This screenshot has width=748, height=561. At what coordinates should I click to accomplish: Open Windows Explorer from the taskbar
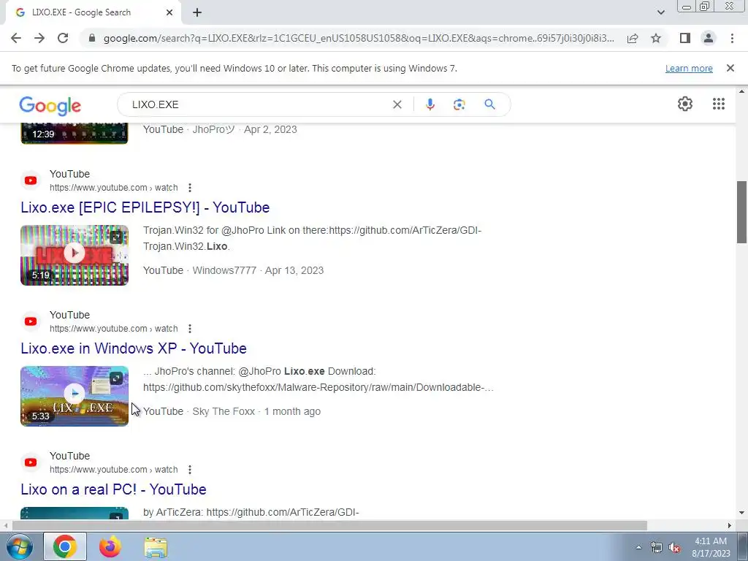tap(156, 548)
